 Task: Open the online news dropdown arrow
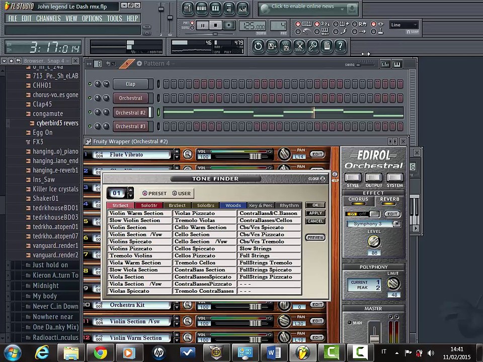pos(342,9)
